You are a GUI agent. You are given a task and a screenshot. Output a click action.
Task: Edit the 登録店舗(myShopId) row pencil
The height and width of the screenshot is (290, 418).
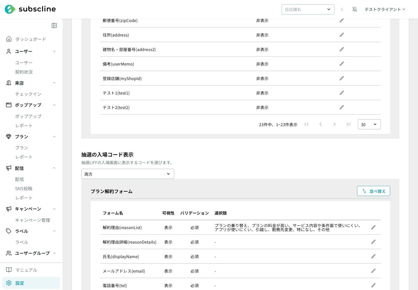click(342, 78)
